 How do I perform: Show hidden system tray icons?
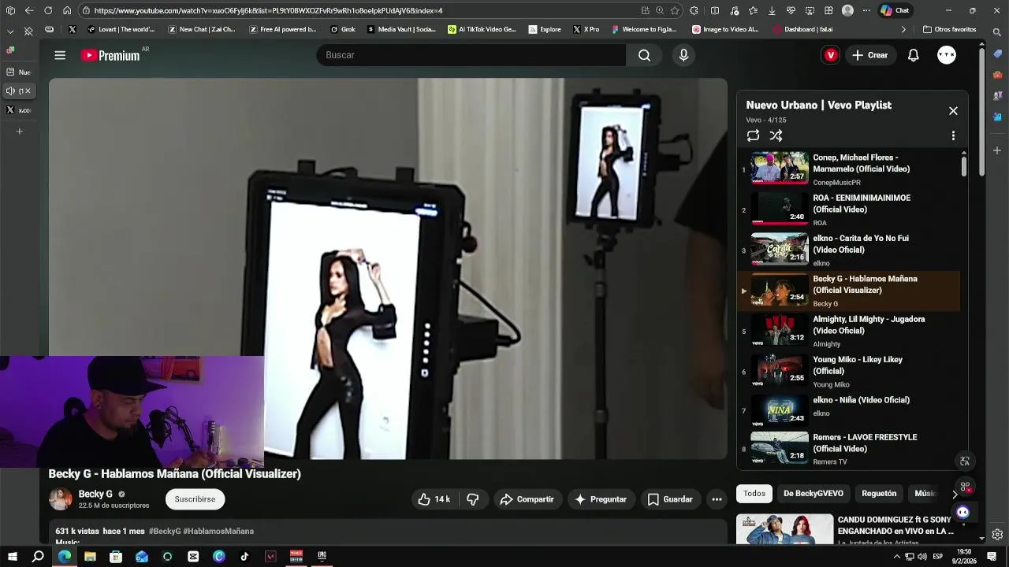(896, 557)
